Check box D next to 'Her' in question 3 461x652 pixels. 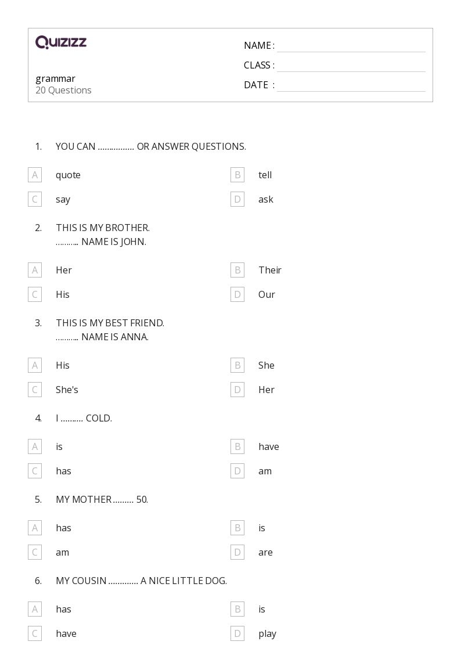coord(237,390)
